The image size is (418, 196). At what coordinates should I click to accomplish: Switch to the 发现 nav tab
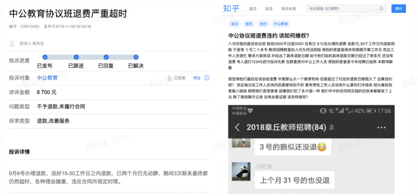tap(269, 9)
